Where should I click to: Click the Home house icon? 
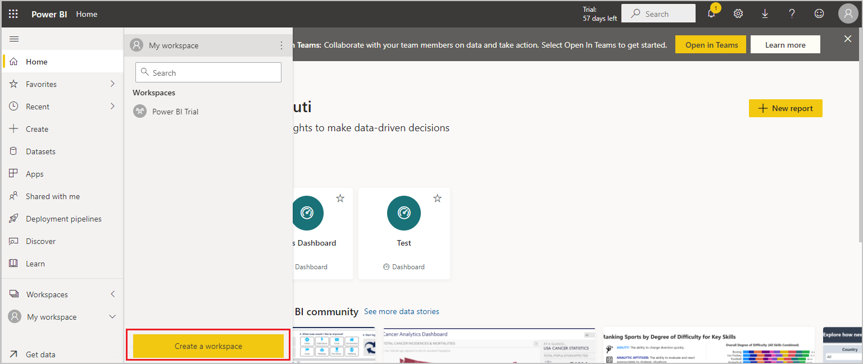[14, 62]
